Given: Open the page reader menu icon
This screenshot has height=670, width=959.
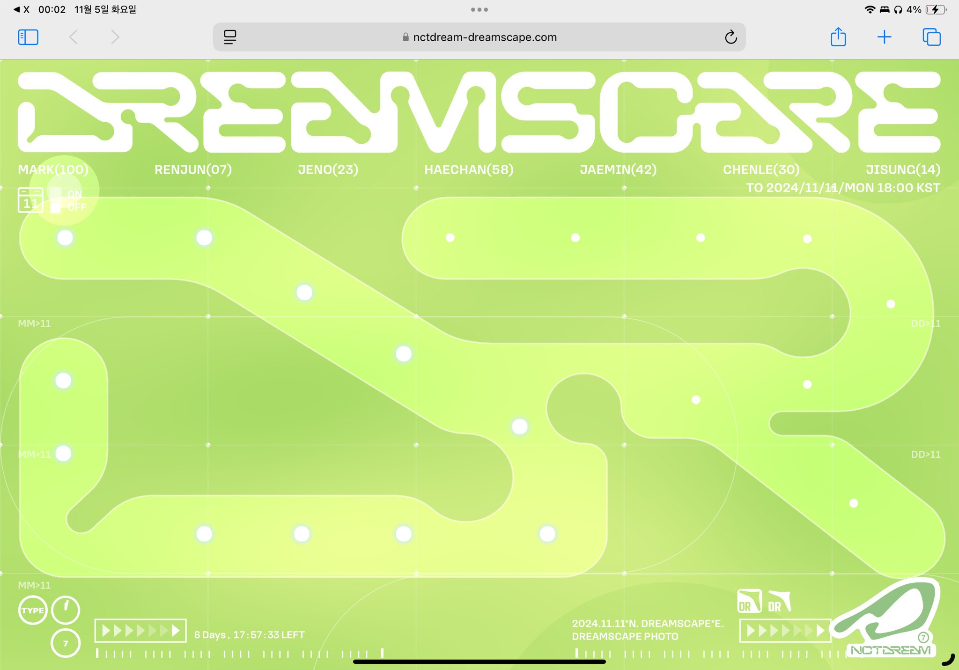Looking at the screenshot, I should click(230, 37).
